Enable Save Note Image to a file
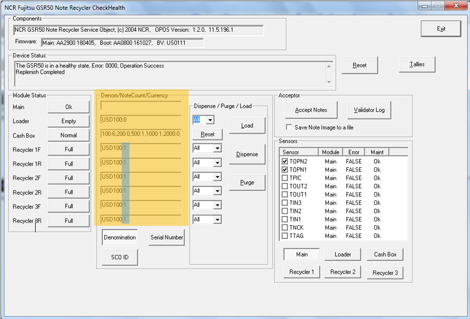This screenshot has width=470, height=319. coord(289,127)
